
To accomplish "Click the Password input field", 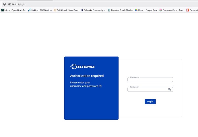I will click(148, 90).
